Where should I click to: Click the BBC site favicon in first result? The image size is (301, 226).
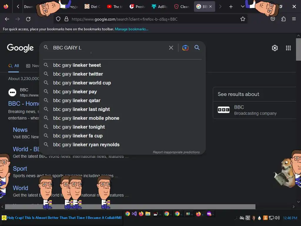coord(12,92)
